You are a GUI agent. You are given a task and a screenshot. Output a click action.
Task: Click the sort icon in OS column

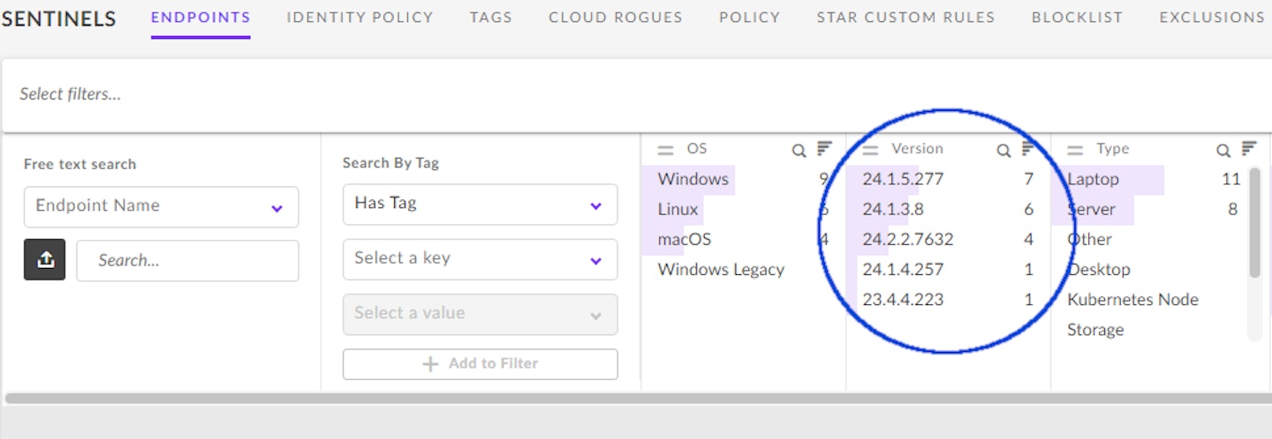824,149
